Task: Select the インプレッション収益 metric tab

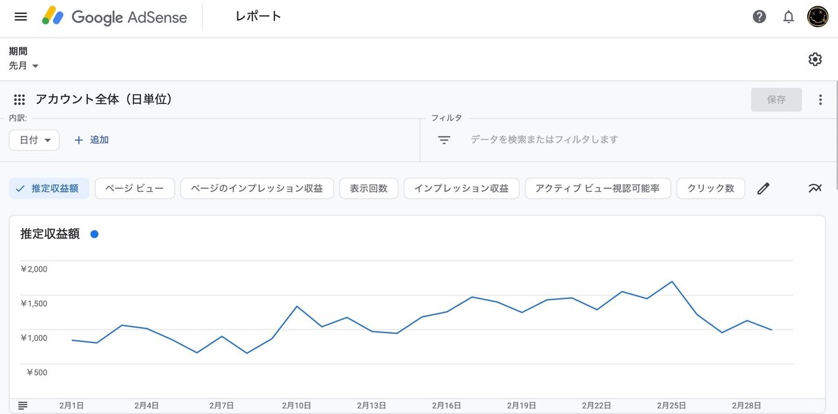Action: click(461, 188)
